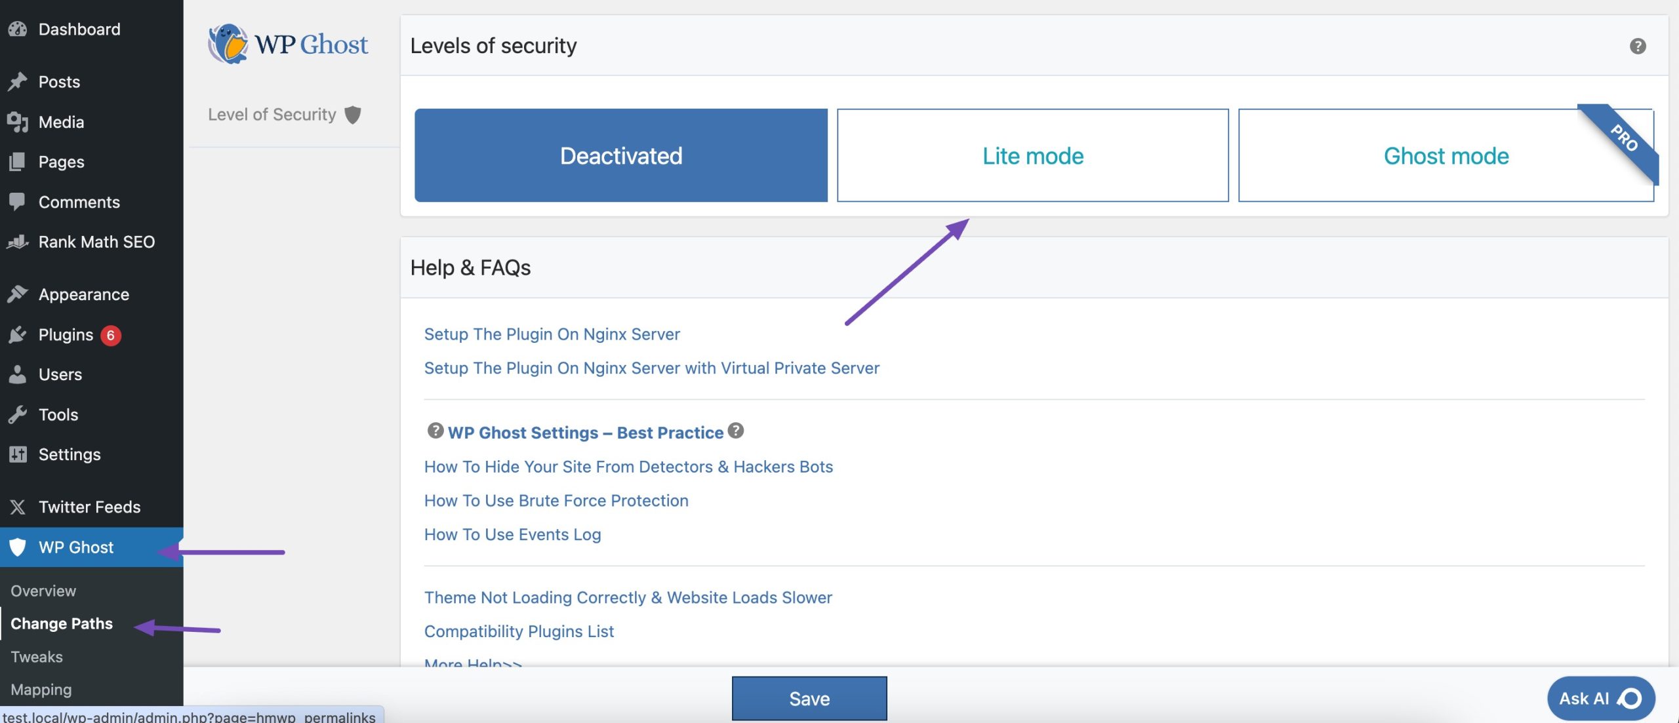The image size is (1679, 723).
Task: Click the Plugins update count badge 6
Action: click(110, 335)
